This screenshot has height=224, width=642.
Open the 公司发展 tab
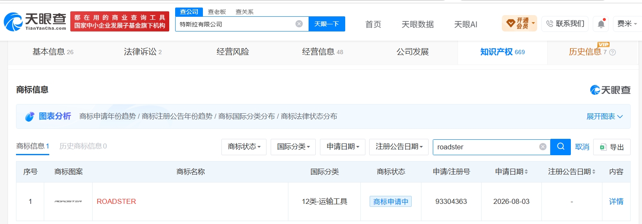(x=413, y=52)
